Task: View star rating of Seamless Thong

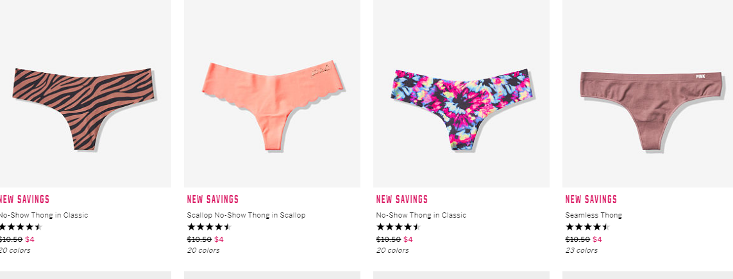Action: (587, 227)
